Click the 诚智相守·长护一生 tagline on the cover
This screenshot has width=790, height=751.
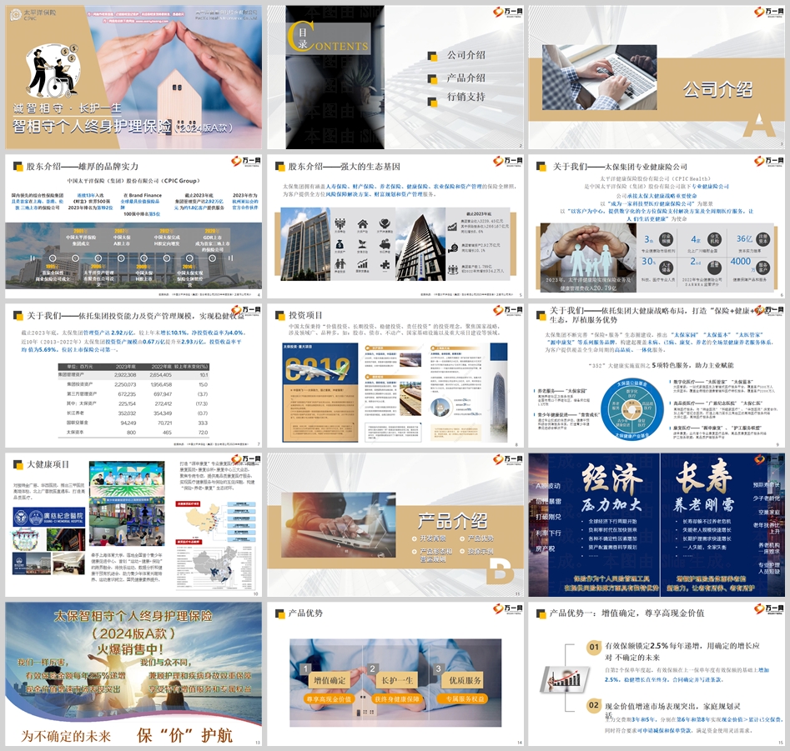(x=67, y=108)
